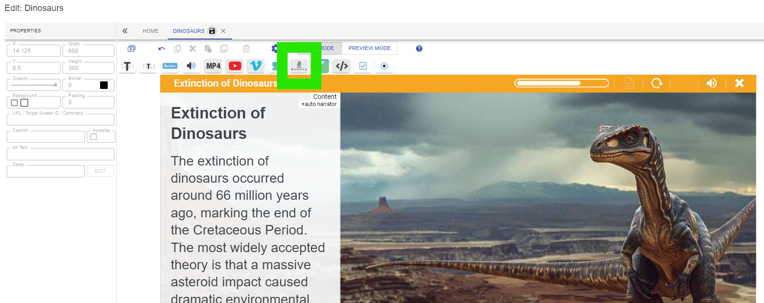
Task: Switch to PREVIEW MODE
Action: [x=369, y=48]
